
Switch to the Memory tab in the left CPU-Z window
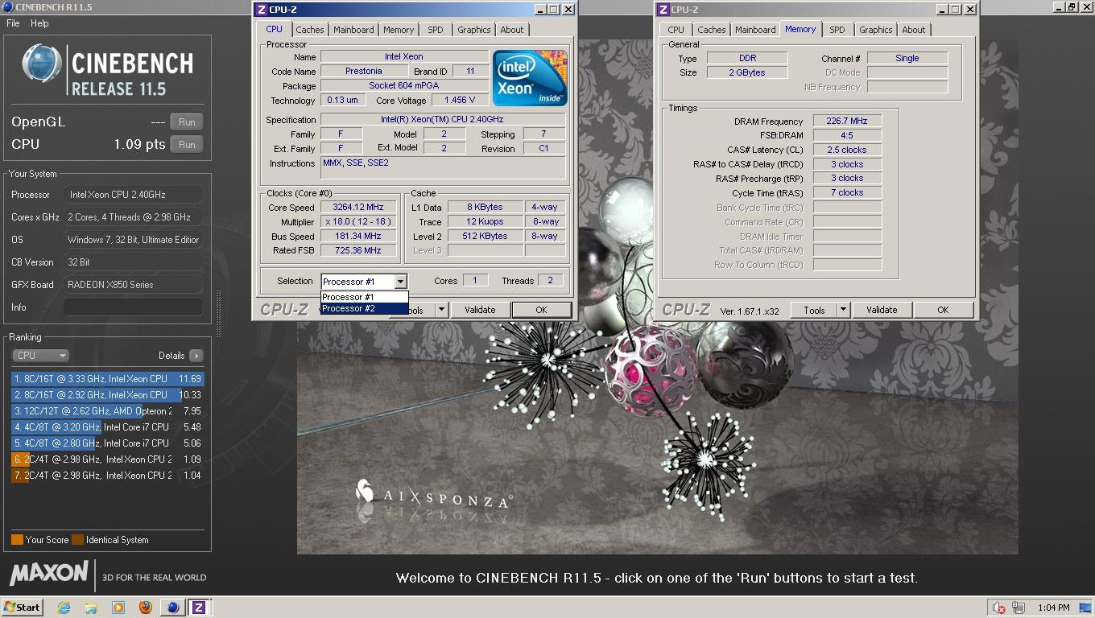click(399, 30)
